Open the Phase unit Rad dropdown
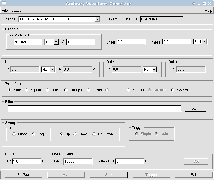The width and height of the screenshot is (214, 180). (x=204, y=42)
